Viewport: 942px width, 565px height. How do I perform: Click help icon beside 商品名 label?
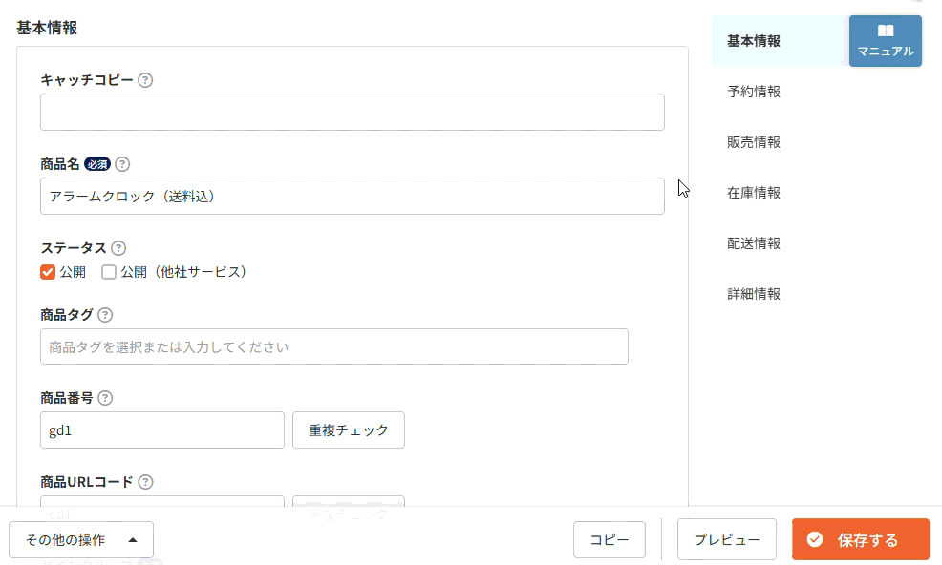click(122, 164)
